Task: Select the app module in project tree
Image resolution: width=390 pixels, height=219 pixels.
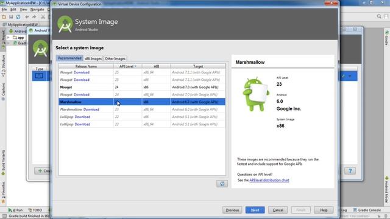Action: (21, 38)
